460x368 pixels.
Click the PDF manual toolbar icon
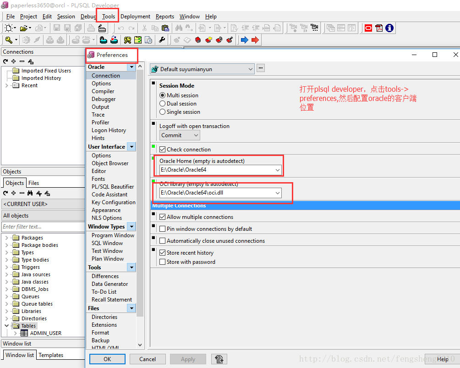pos(379,28)
